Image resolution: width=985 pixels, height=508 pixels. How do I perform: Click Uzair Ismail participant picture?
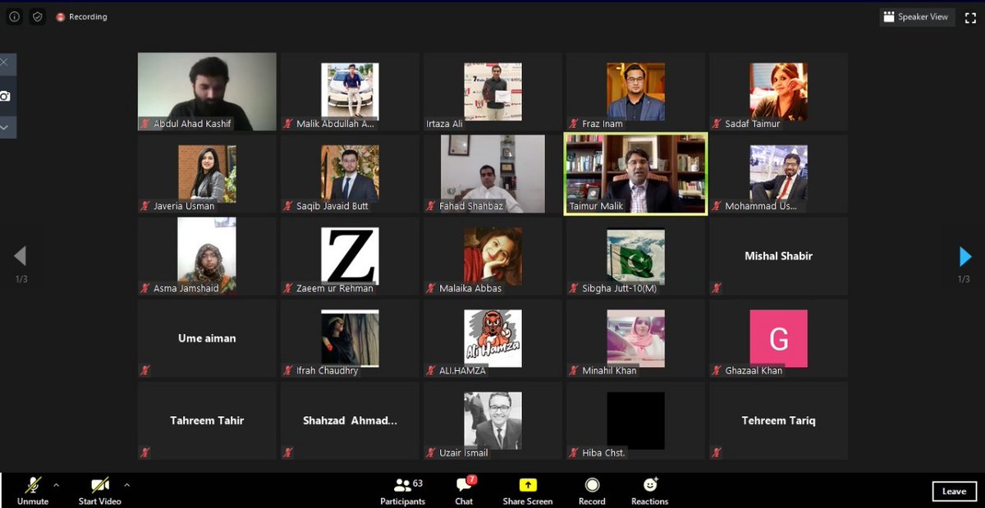tap(492, 420)
